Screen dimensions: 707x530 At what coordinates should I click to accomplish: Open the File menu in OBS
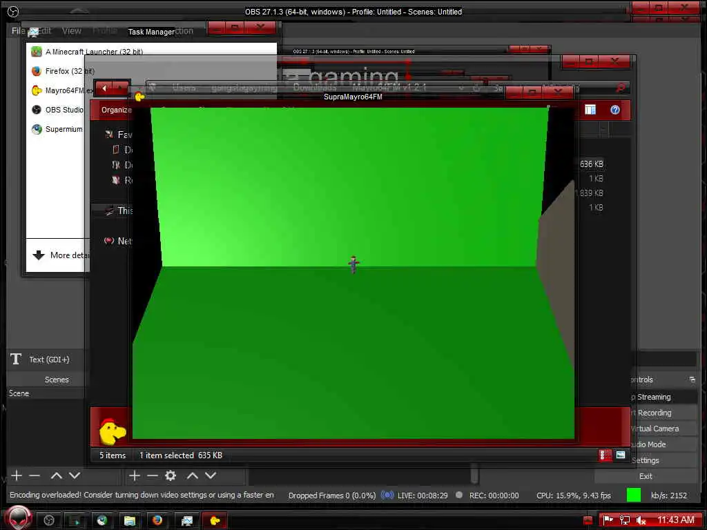point(18,30)
